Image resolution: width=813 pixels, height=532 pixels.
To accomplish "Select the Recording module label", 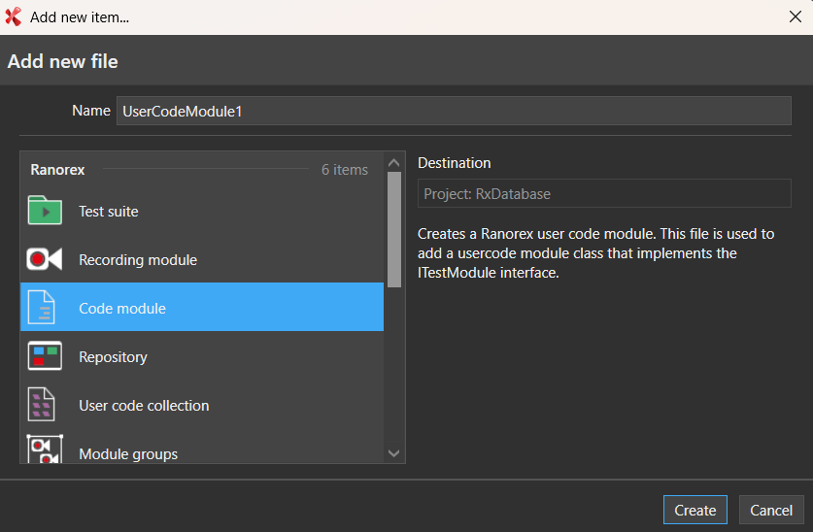I will coord(138,260).
